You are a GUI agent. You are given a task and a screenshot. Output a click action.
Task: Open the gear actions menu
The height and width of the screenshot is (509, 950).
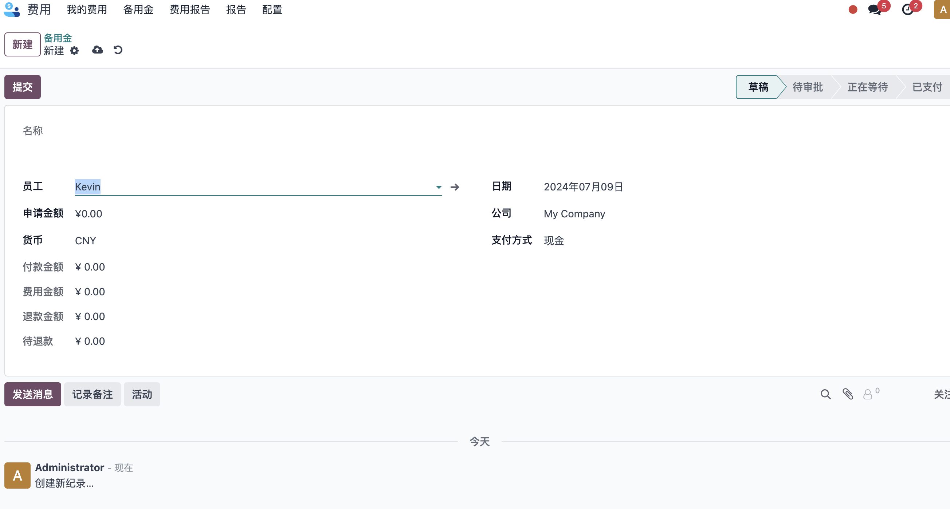[74, 51]
